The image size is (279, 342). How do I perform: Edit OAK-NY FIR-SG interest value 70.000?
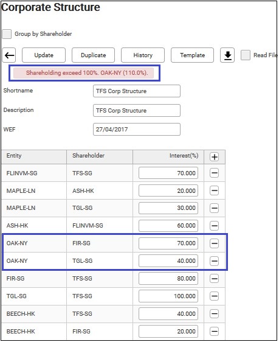click(x=168, y=243)
